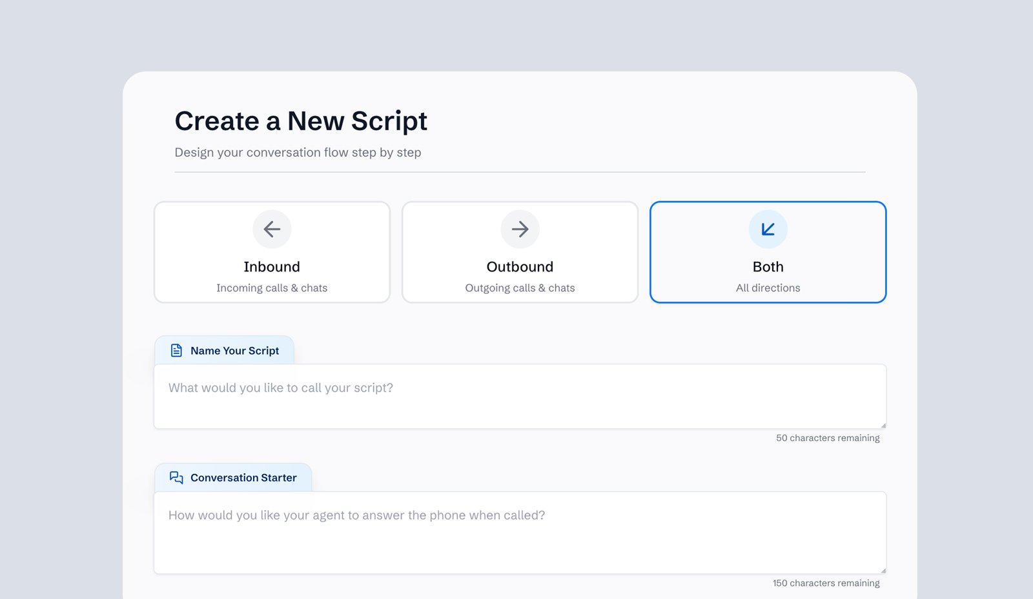Click the conversation starter field's resize handle

pyautogui.click(x=883, y=570)
